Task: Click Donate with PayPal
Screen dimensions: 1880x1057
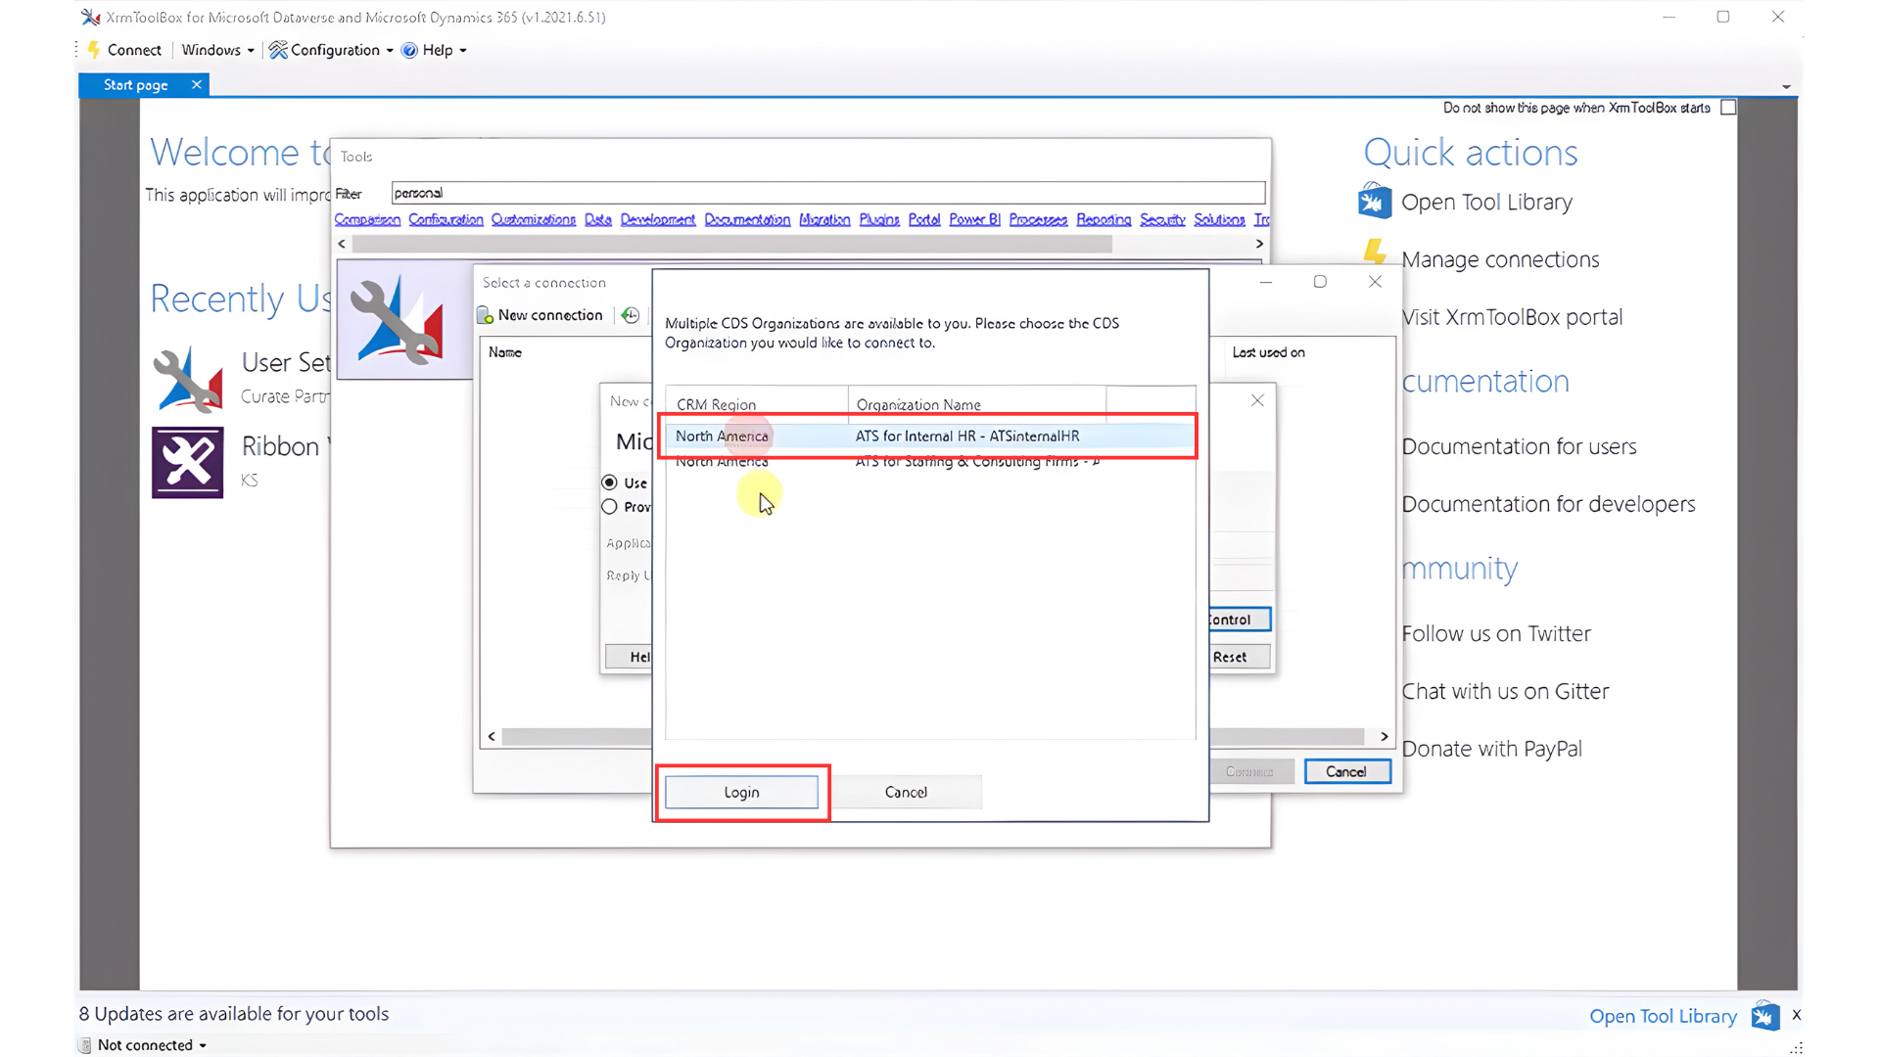Action: [1491, 749]
